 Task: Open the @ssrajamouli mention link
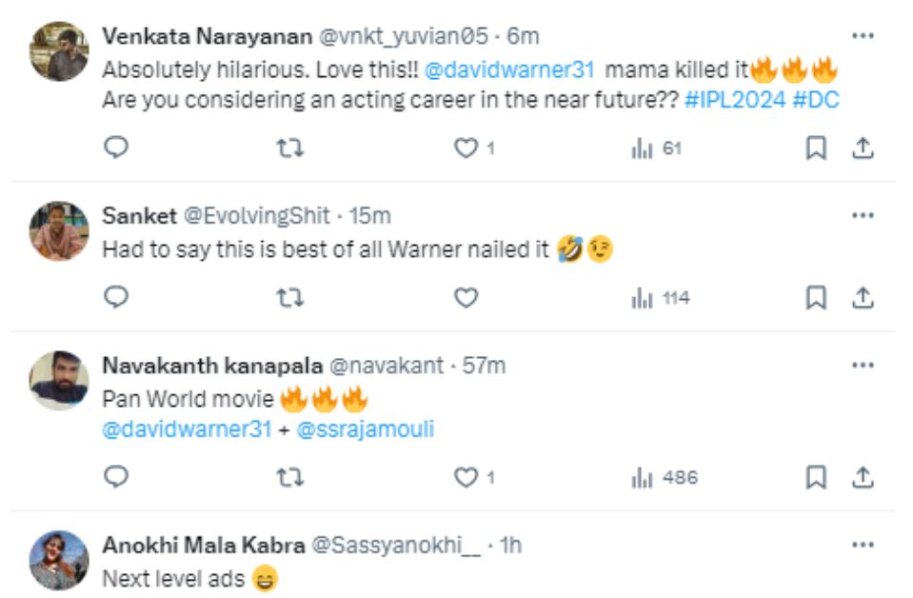click(x=366, y=429)
